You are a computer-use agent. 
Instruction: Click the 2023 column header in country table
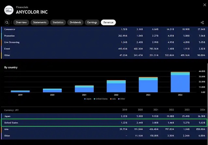coord(187,110)
